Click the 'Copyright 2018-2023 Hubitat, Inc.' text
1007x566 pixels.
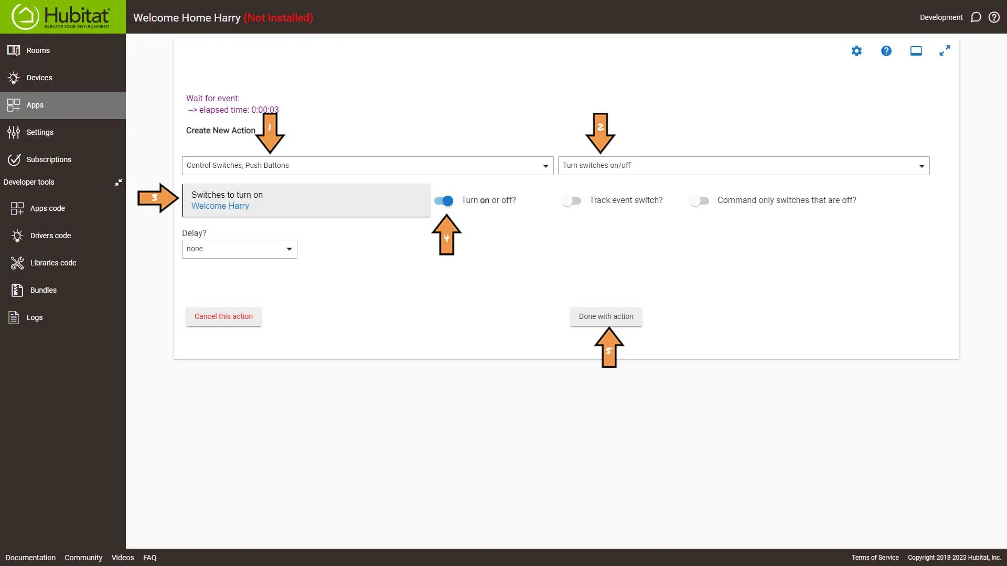[x=955, y=558]
